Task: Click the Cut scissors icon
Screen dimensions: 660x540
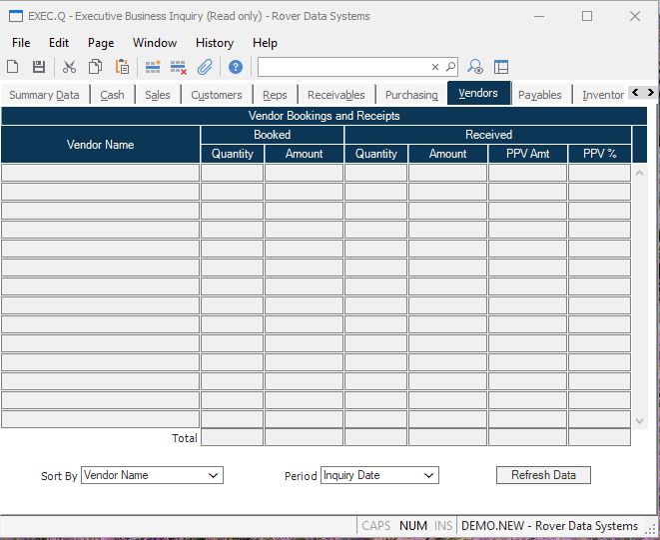Action: [x=69, y=67]
